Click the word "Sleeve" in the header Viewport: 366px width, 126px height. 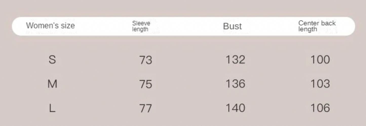click(141, 23)
